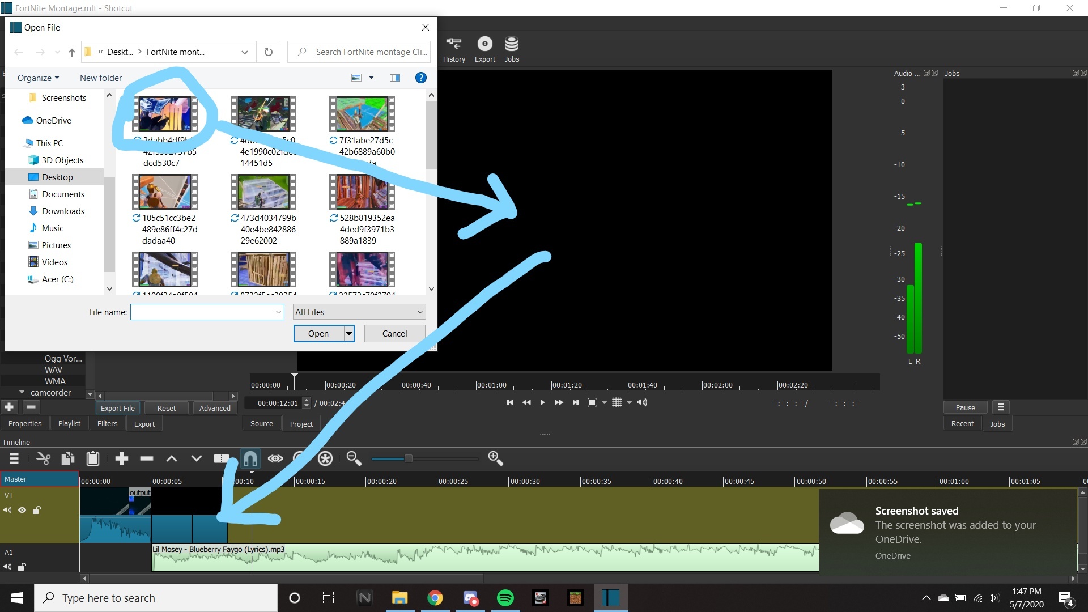Click the file name input field
The width and height of the screenshot is (1088, 612).
tap(206, 312)
